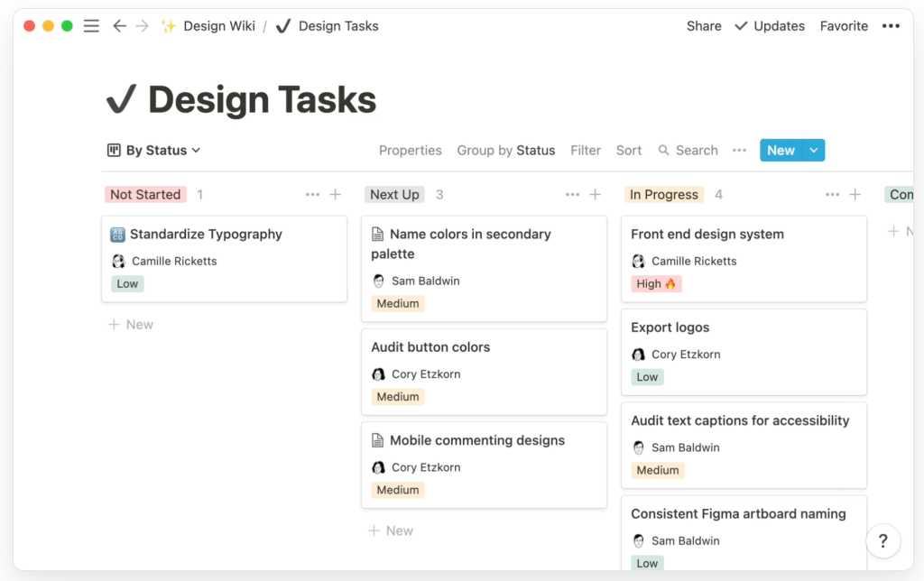Click the Design Wiki breadcrumb link
This screenshot has height=581, width=924.
[x=218, y=26]
